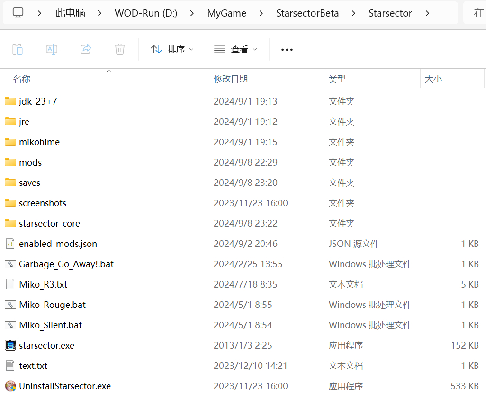The height and width of the screenshot is (393, 486).
Task: Click the rename icon in the toolbar
Action: (52, 49)
